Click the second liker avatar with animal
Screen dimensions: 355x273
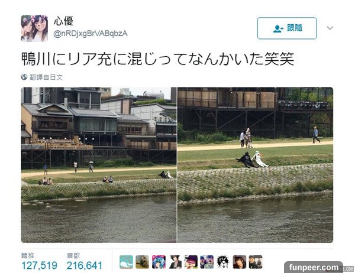[142, 262]
